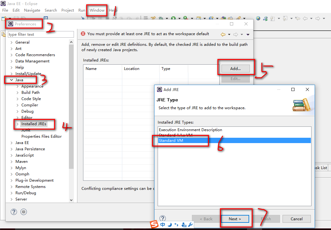This screenshot has width=331, height=230.
Task: Select Data Management in preferences tree
Action: coord(32,61)
